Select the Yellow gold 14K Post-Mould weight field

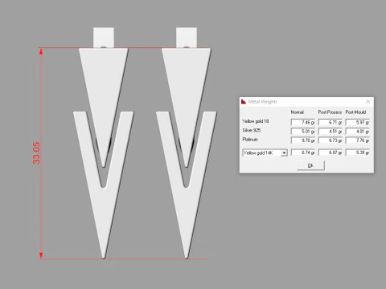pyautogui.click(x=358, y=153)
